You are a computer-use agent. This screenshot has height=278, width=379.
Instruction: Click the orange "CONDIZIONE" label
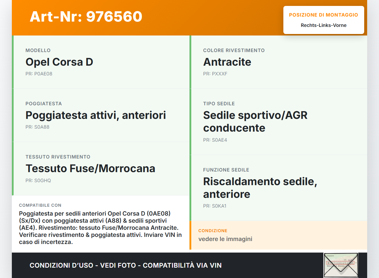tap(213, 231)
